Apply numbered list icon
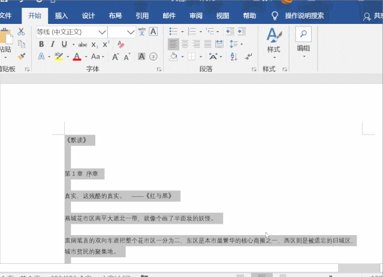The height and width of the screenshot is (277, 383). point(192,31)
